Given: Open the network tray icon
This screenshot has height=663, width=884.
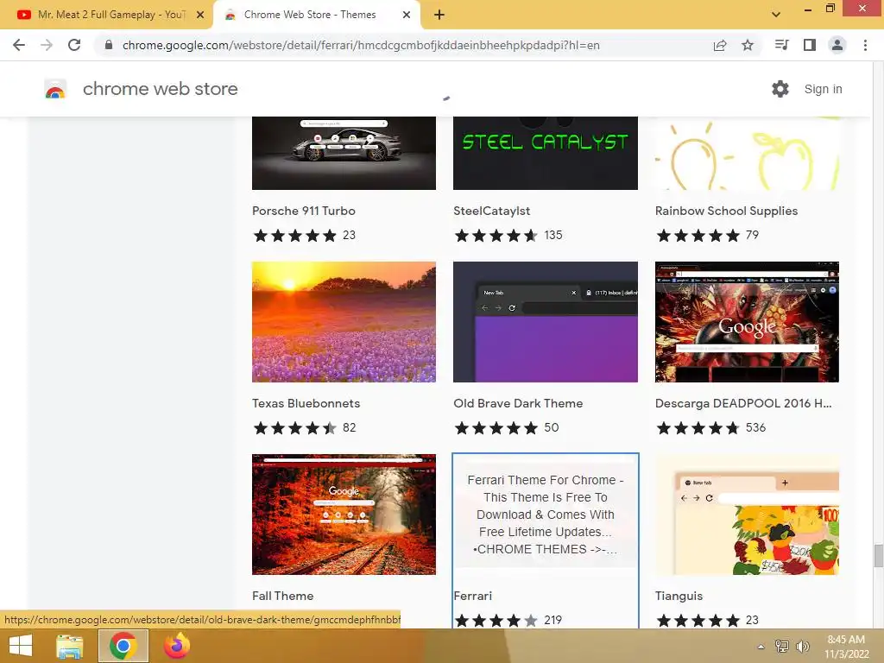Looking at the screenshot, I should [782, 647].
